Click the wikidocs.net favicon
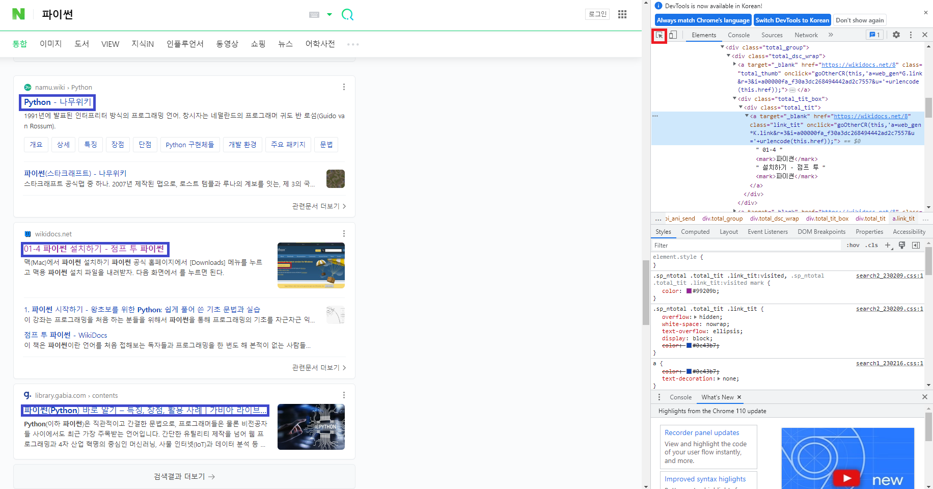933x489 pixels. [x=28, y=234]
